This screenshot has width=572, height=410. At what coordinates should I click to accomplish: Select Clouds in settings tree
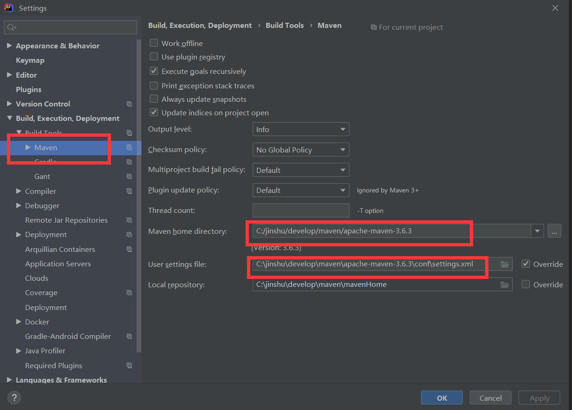pos(37,278)
